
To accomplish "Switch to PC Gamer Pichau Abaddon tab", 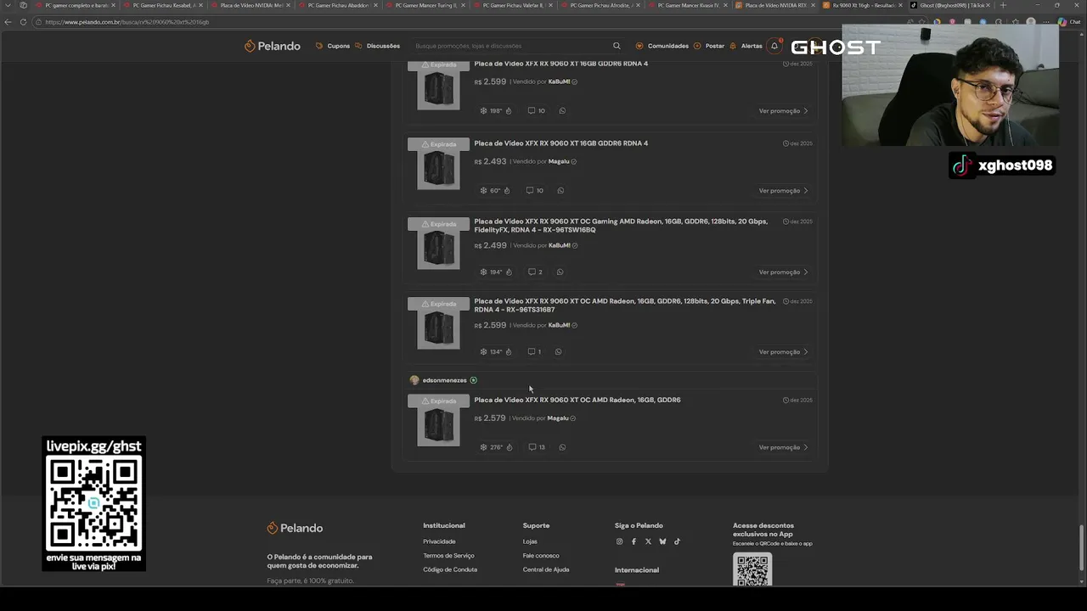I will click(338, 5).
